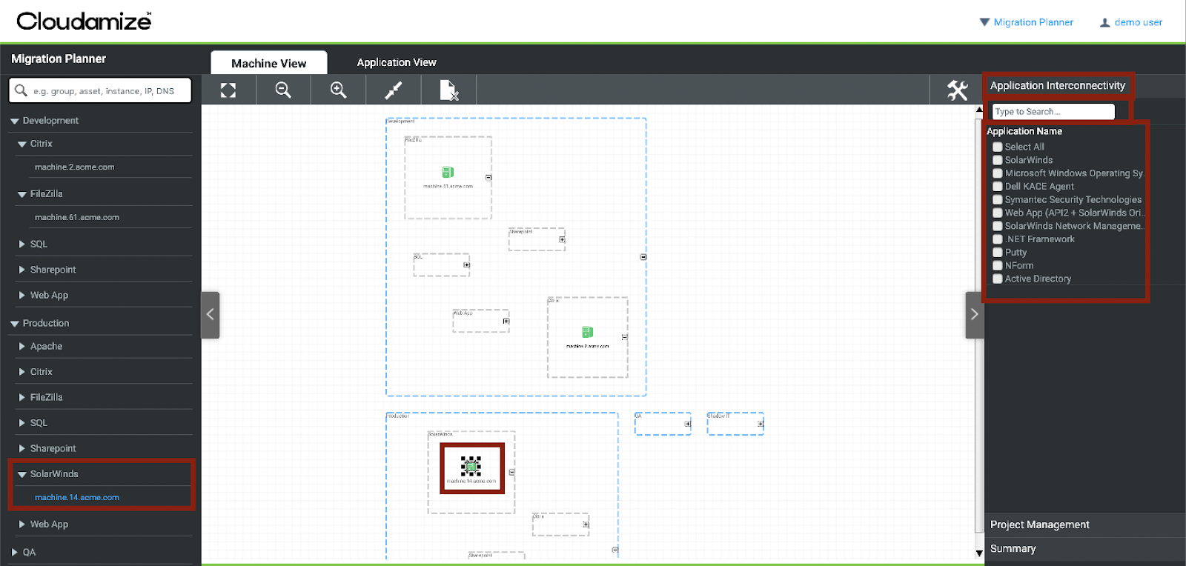
Task: Expand the Apache node under Production
Action: click(x=22, y=346)
